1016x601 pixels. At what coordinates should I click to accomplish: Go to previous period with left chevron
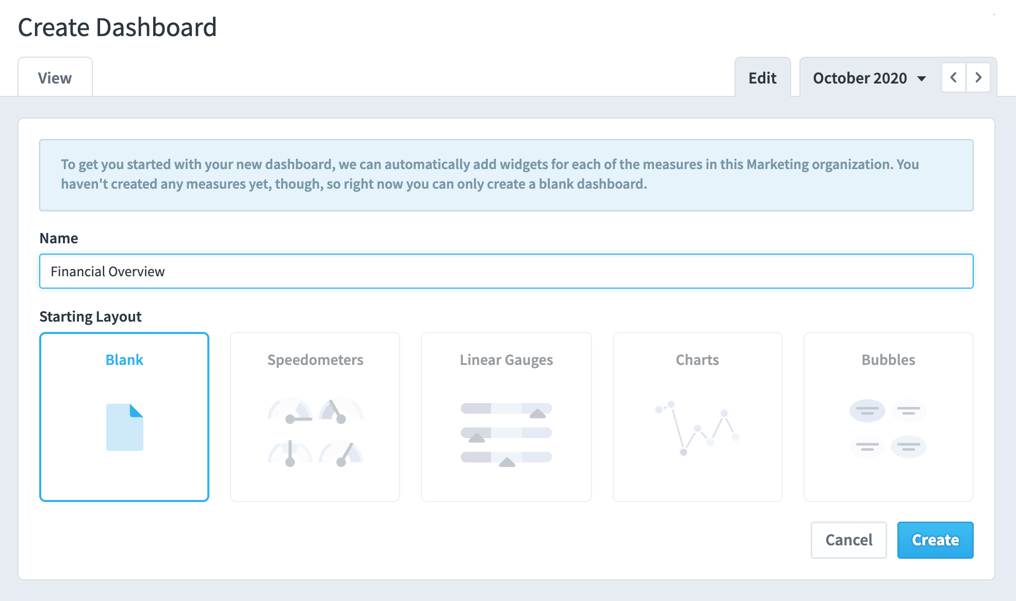click(x=954, y=78)
